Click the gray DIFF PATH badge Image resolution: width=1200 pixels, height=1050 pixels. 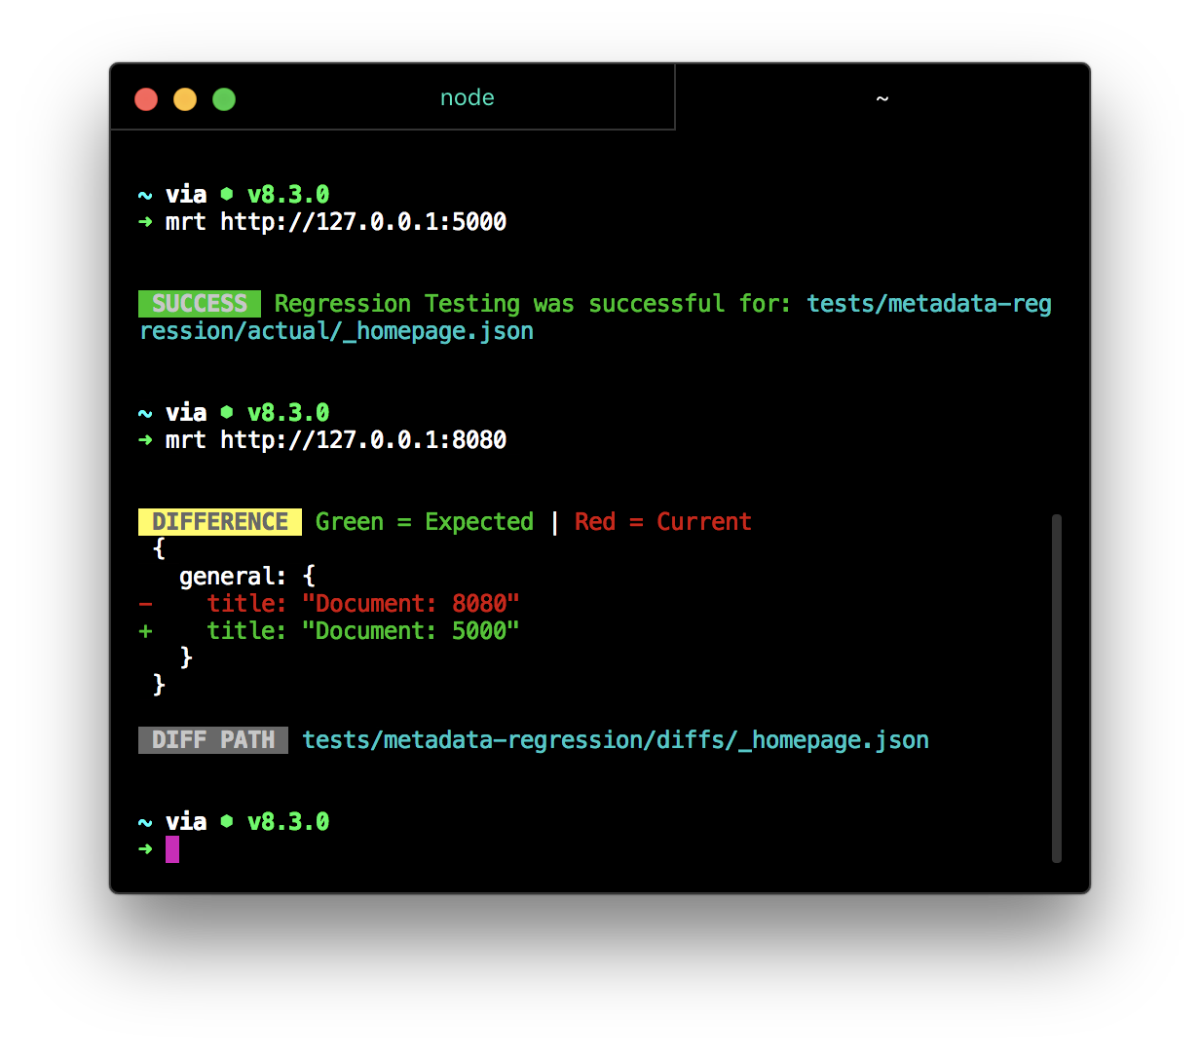[213, 740]
